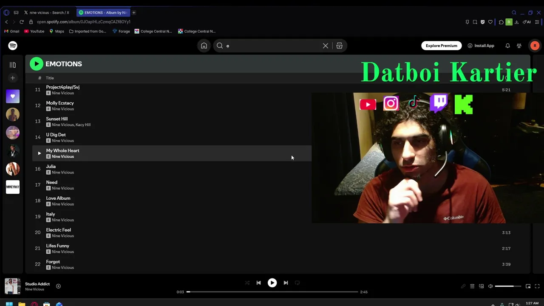The image size is (544, 306).
Task: Add Studio Addict to Liked Songs
Action: [x=58, y=286]
